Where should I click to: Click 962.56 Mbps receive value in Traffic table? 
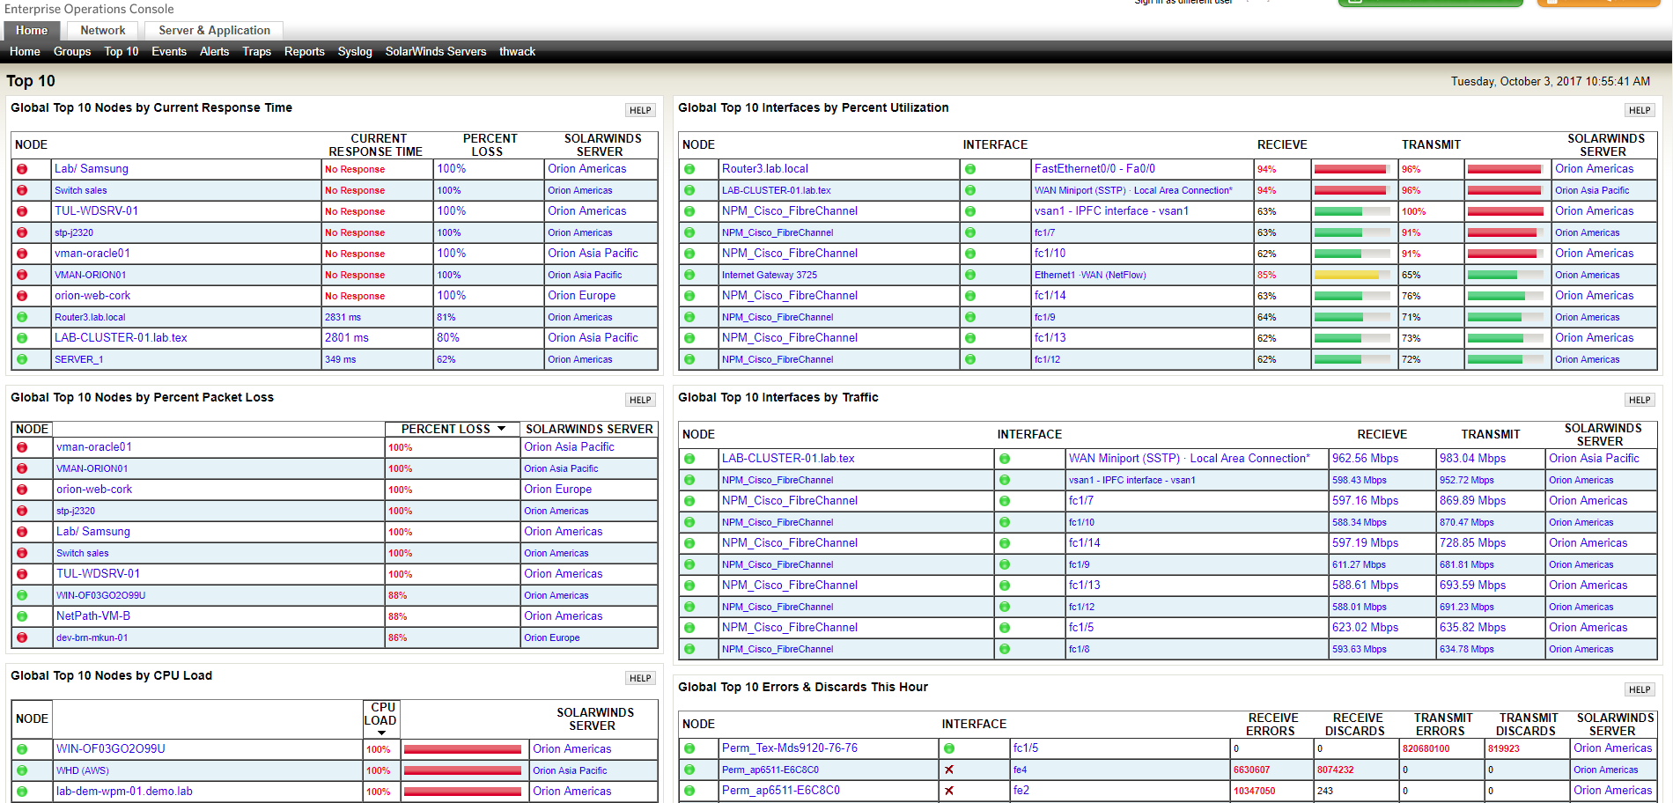pos(1365,459)
